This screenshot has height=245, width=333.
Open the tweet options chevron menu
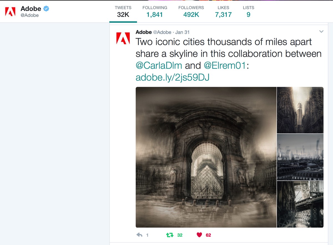(321, 32)
